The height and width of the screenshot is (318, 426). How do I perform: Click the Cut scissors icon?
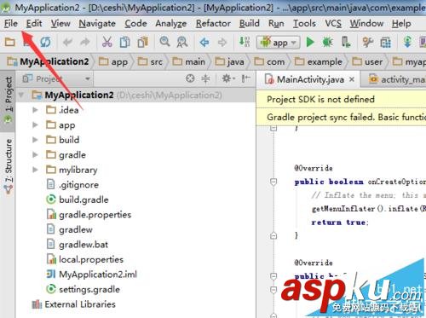[x=107, y=42]
